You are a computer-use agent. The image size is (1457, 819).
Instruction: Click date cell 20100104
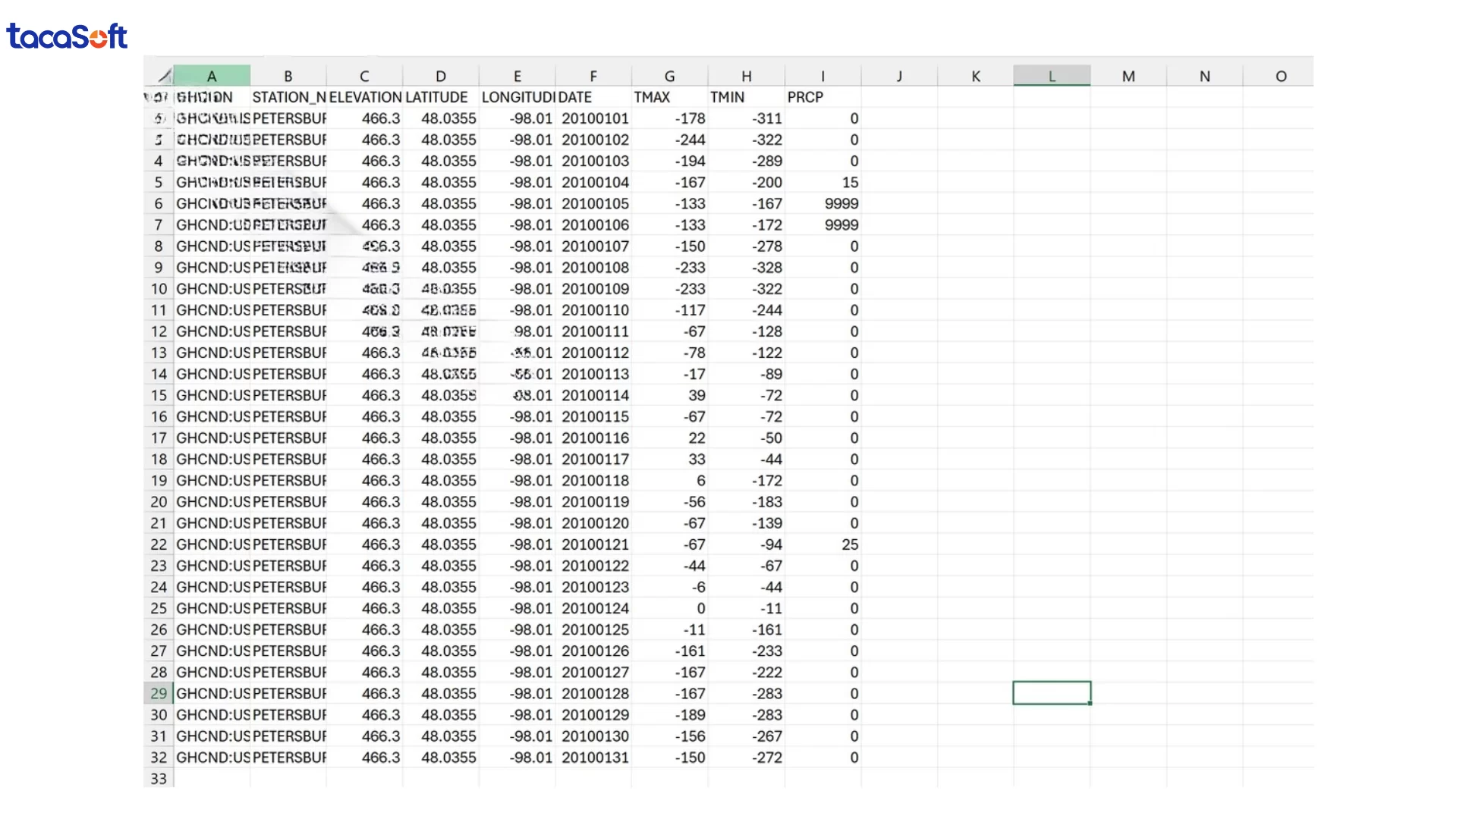pos(593,182)
